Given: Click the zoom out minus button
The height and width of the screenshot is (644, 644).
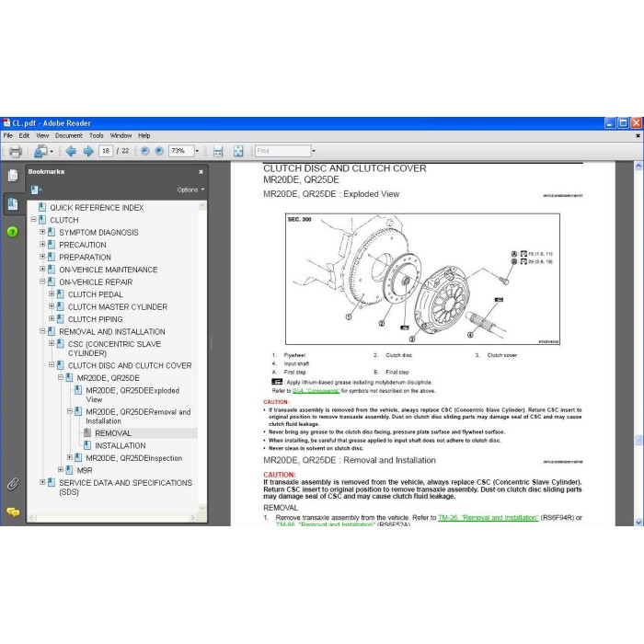Looking at the screenshot, I should pyautogui.click(x=145, y=151).
